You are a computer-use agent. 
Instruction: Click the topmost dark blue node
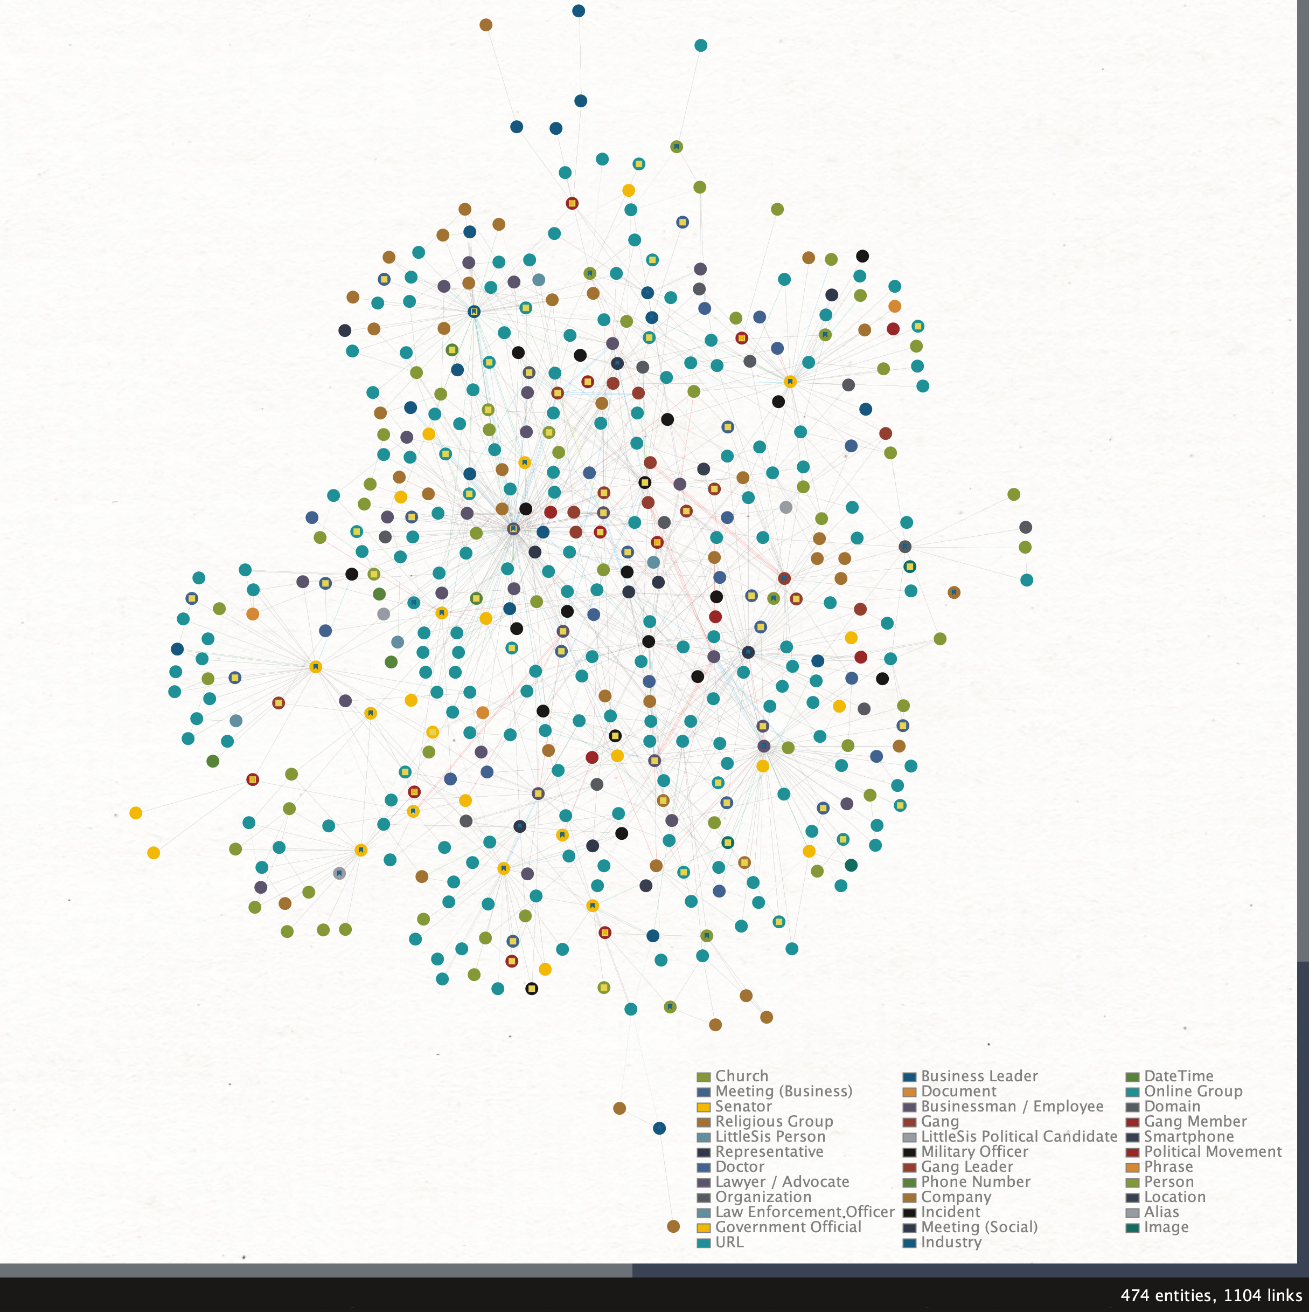pos(578,11)
